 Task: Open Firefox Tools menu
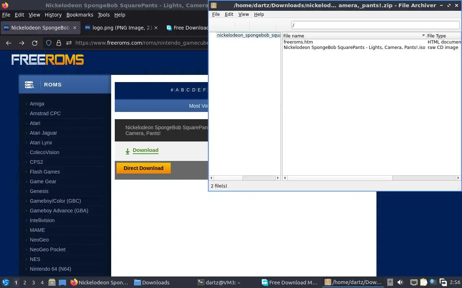pyautogui.click(x=104, y=15)
